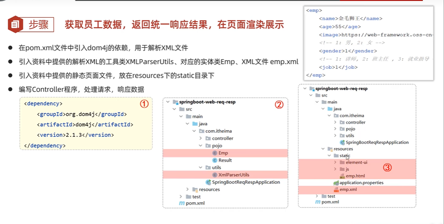Expand the js folder in tree ③
Screen dimensions: 444x224
coord(335,169)
